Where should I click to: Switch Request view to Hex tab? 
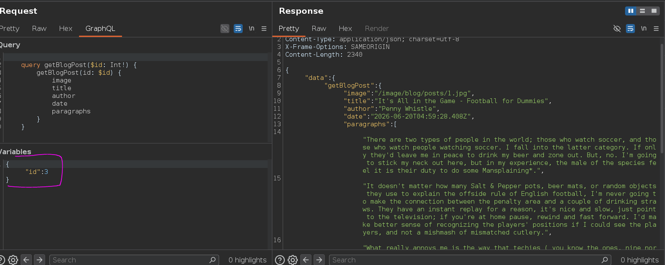(x=66, y=28)
